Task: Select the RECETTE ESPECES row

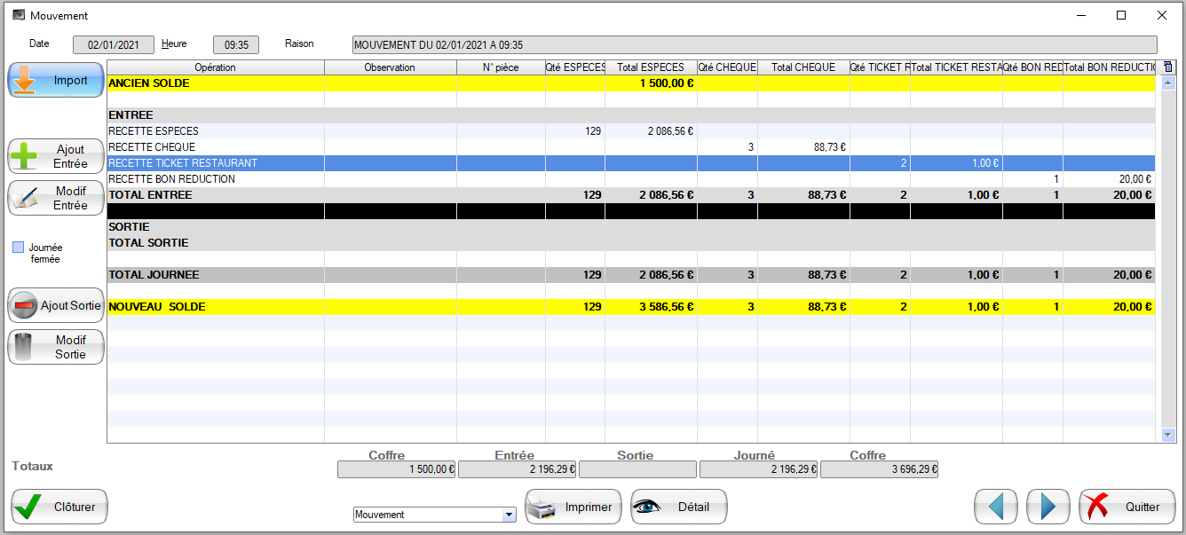Action: (215, 131)
